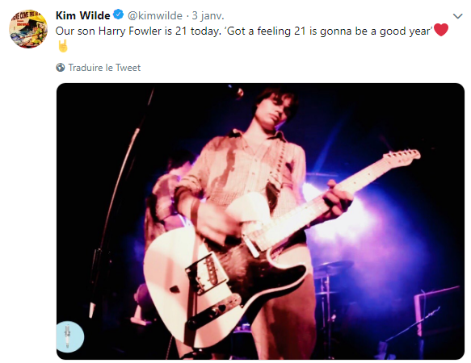Image resolution: width=471 pixels, height=363 pixels.
Task: Open the @kimwilde handle link
Action: (x=154, y=15)
